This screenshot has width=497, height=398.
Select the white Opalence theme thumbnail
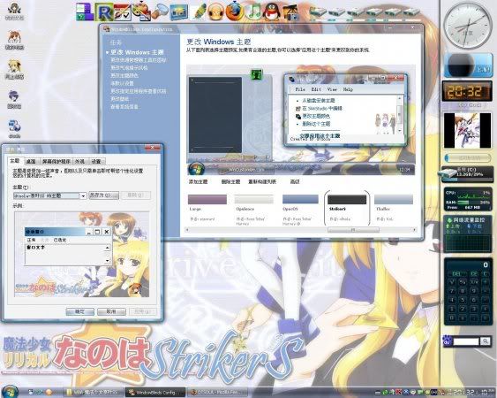click(x=254, y=200)
